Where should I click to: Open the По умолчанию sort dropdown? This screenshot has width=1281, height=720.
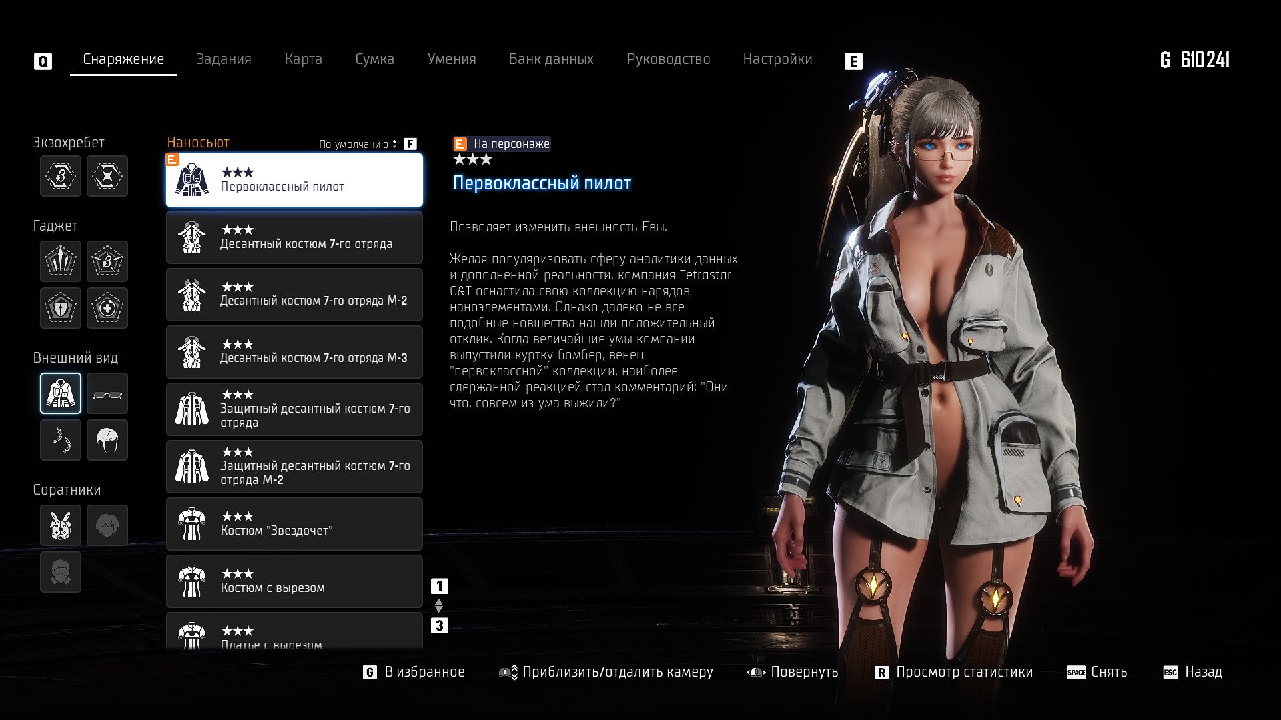[358, 144]
